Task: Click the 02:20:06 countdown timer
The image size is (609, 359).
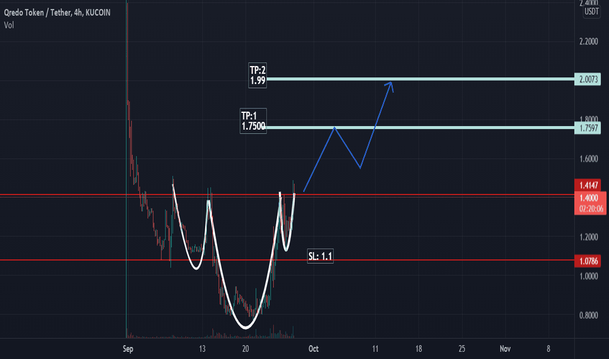Action: pyautogui.click(x=590, y=209)
